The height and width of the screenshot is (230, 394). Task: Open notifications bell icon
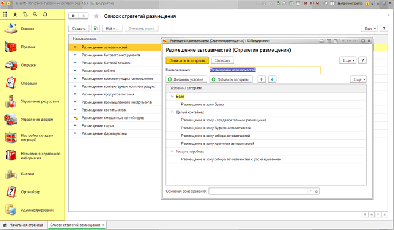pos(45,13)
